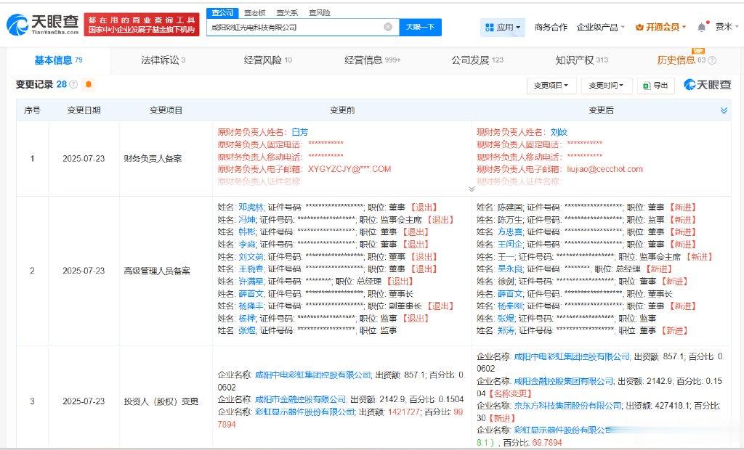Click the 变更日期 column header

tap(84, 110)
